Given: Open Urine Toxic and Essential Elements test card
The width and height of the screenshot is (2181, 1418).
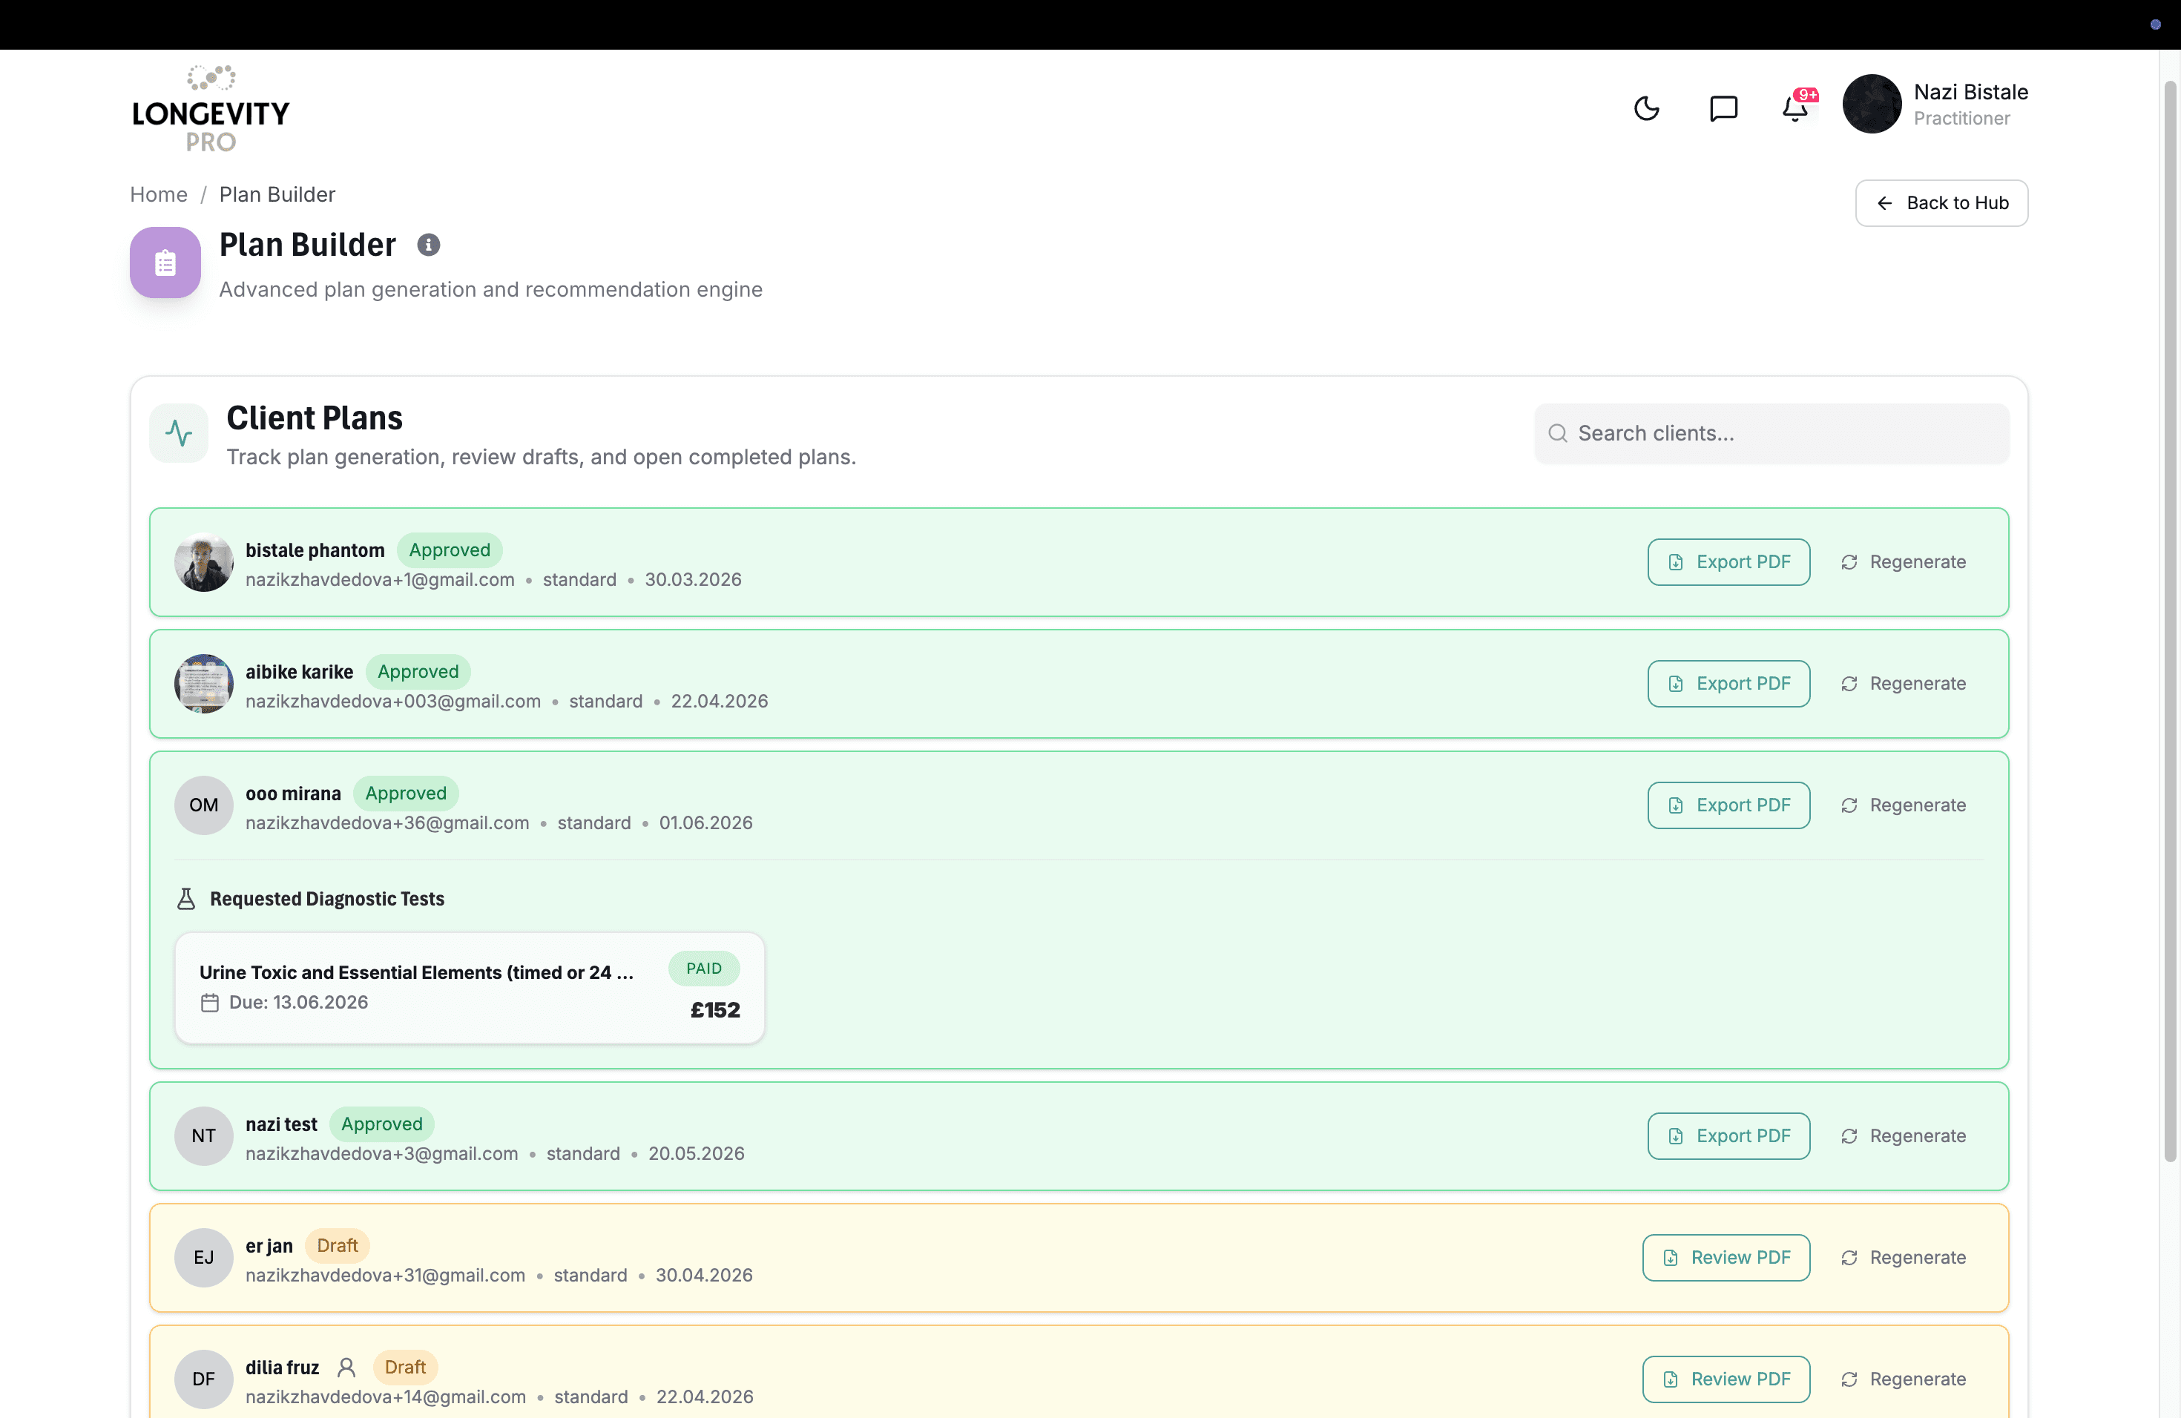Looking at the screenshot, I should pyautogui.click(x=469, y=989).
